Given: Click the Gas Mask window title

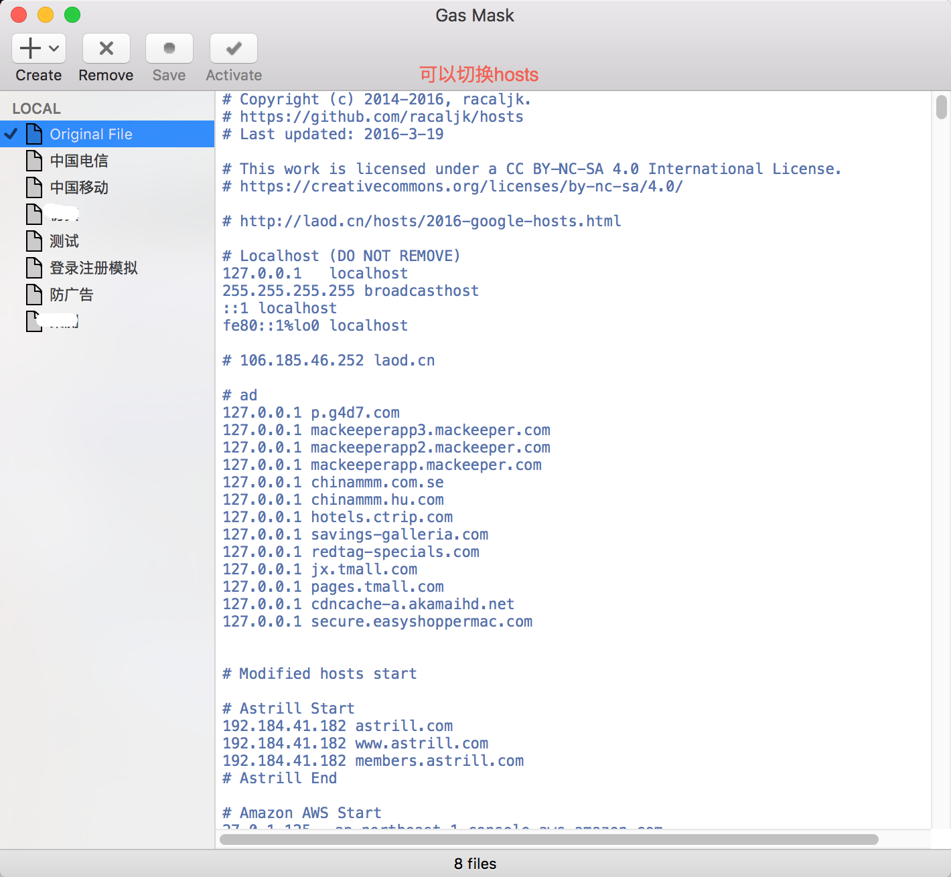Looking at the screenshot, I should coord(475,15).
